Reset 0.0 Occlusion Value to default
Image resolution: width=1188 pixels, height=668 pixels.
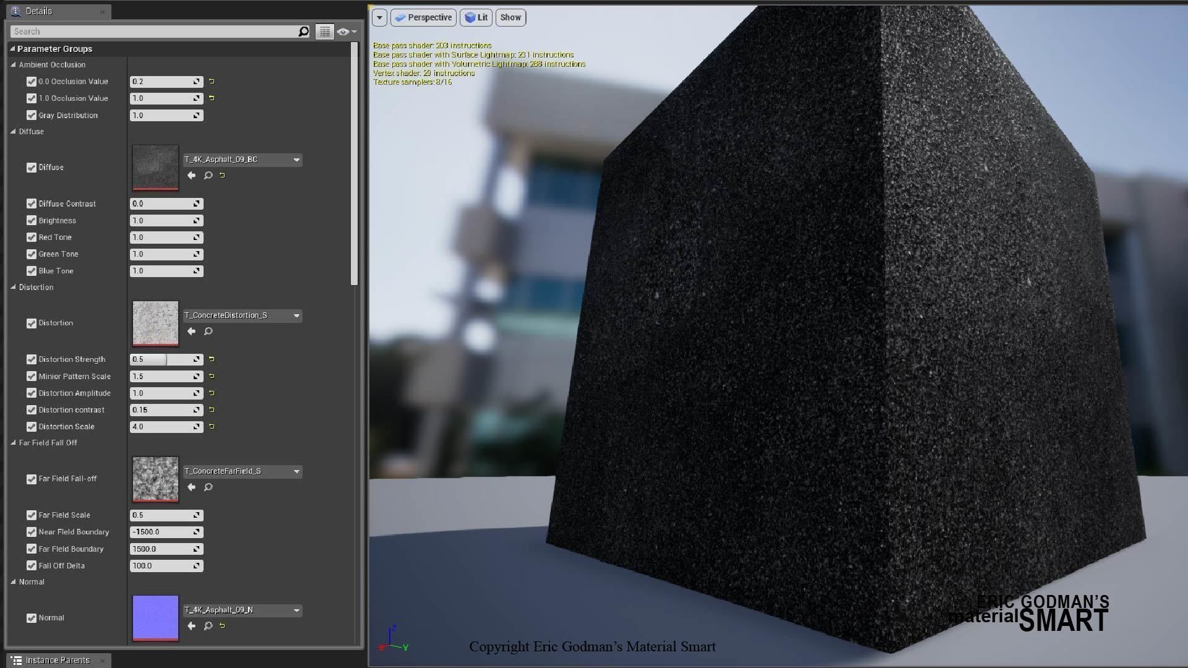click(212, 81)
